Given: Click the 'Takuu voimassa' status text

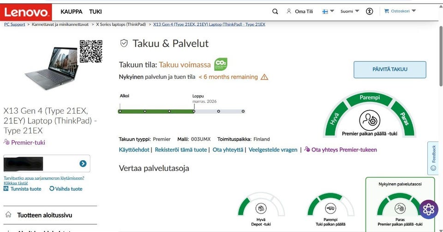Looking at the screenshot, I should point(185,65).
